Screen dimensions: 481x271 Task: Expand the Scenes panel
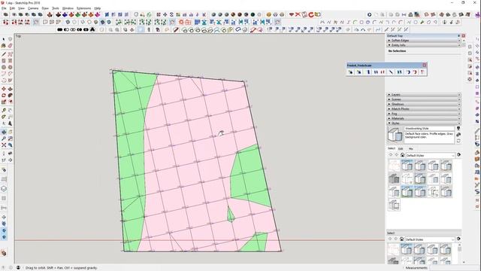[x=424, y=99]
